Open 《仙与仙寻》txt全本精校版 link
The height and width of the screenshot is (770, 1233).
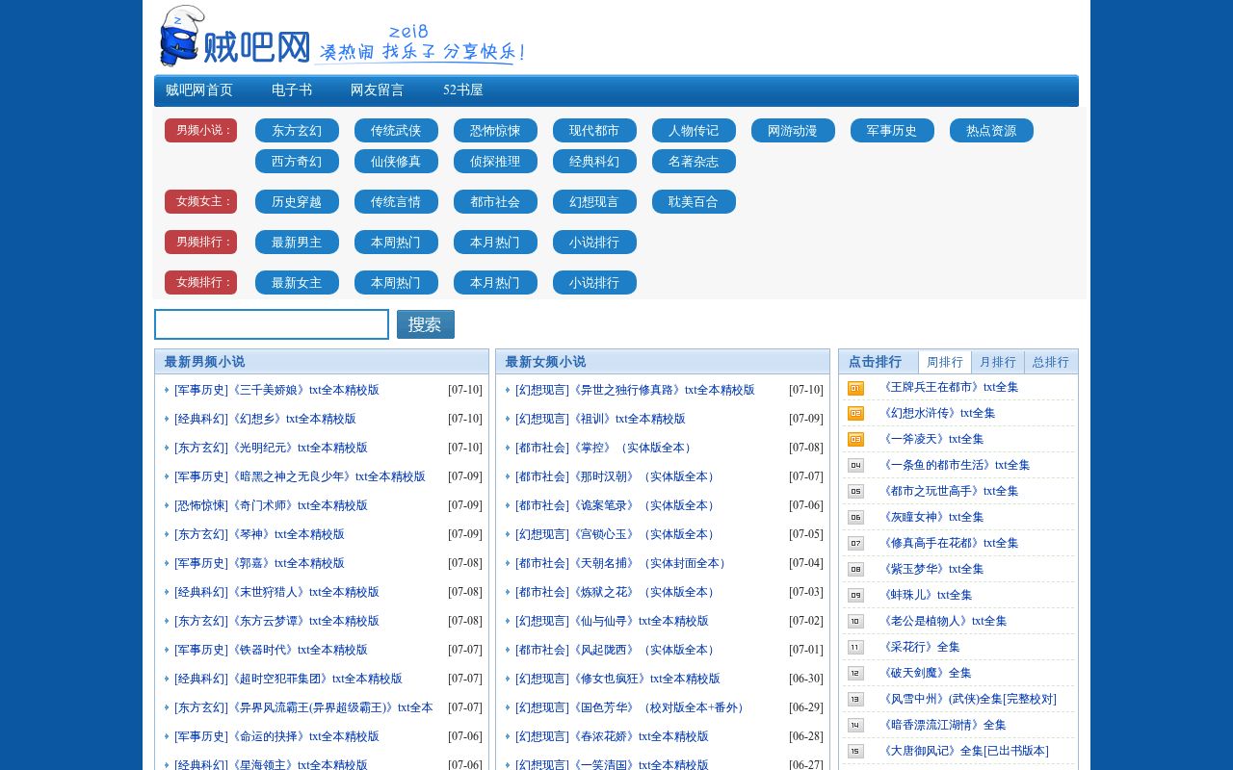pyautogui.click(x=639, y=621)
